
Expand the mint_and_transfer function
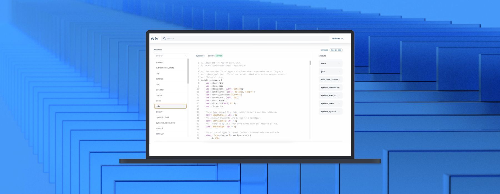331,80
